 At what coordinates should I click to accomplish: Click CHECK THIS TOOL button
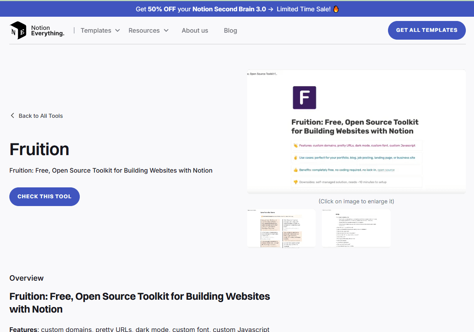pyautogui.click(x=44, y=196)
